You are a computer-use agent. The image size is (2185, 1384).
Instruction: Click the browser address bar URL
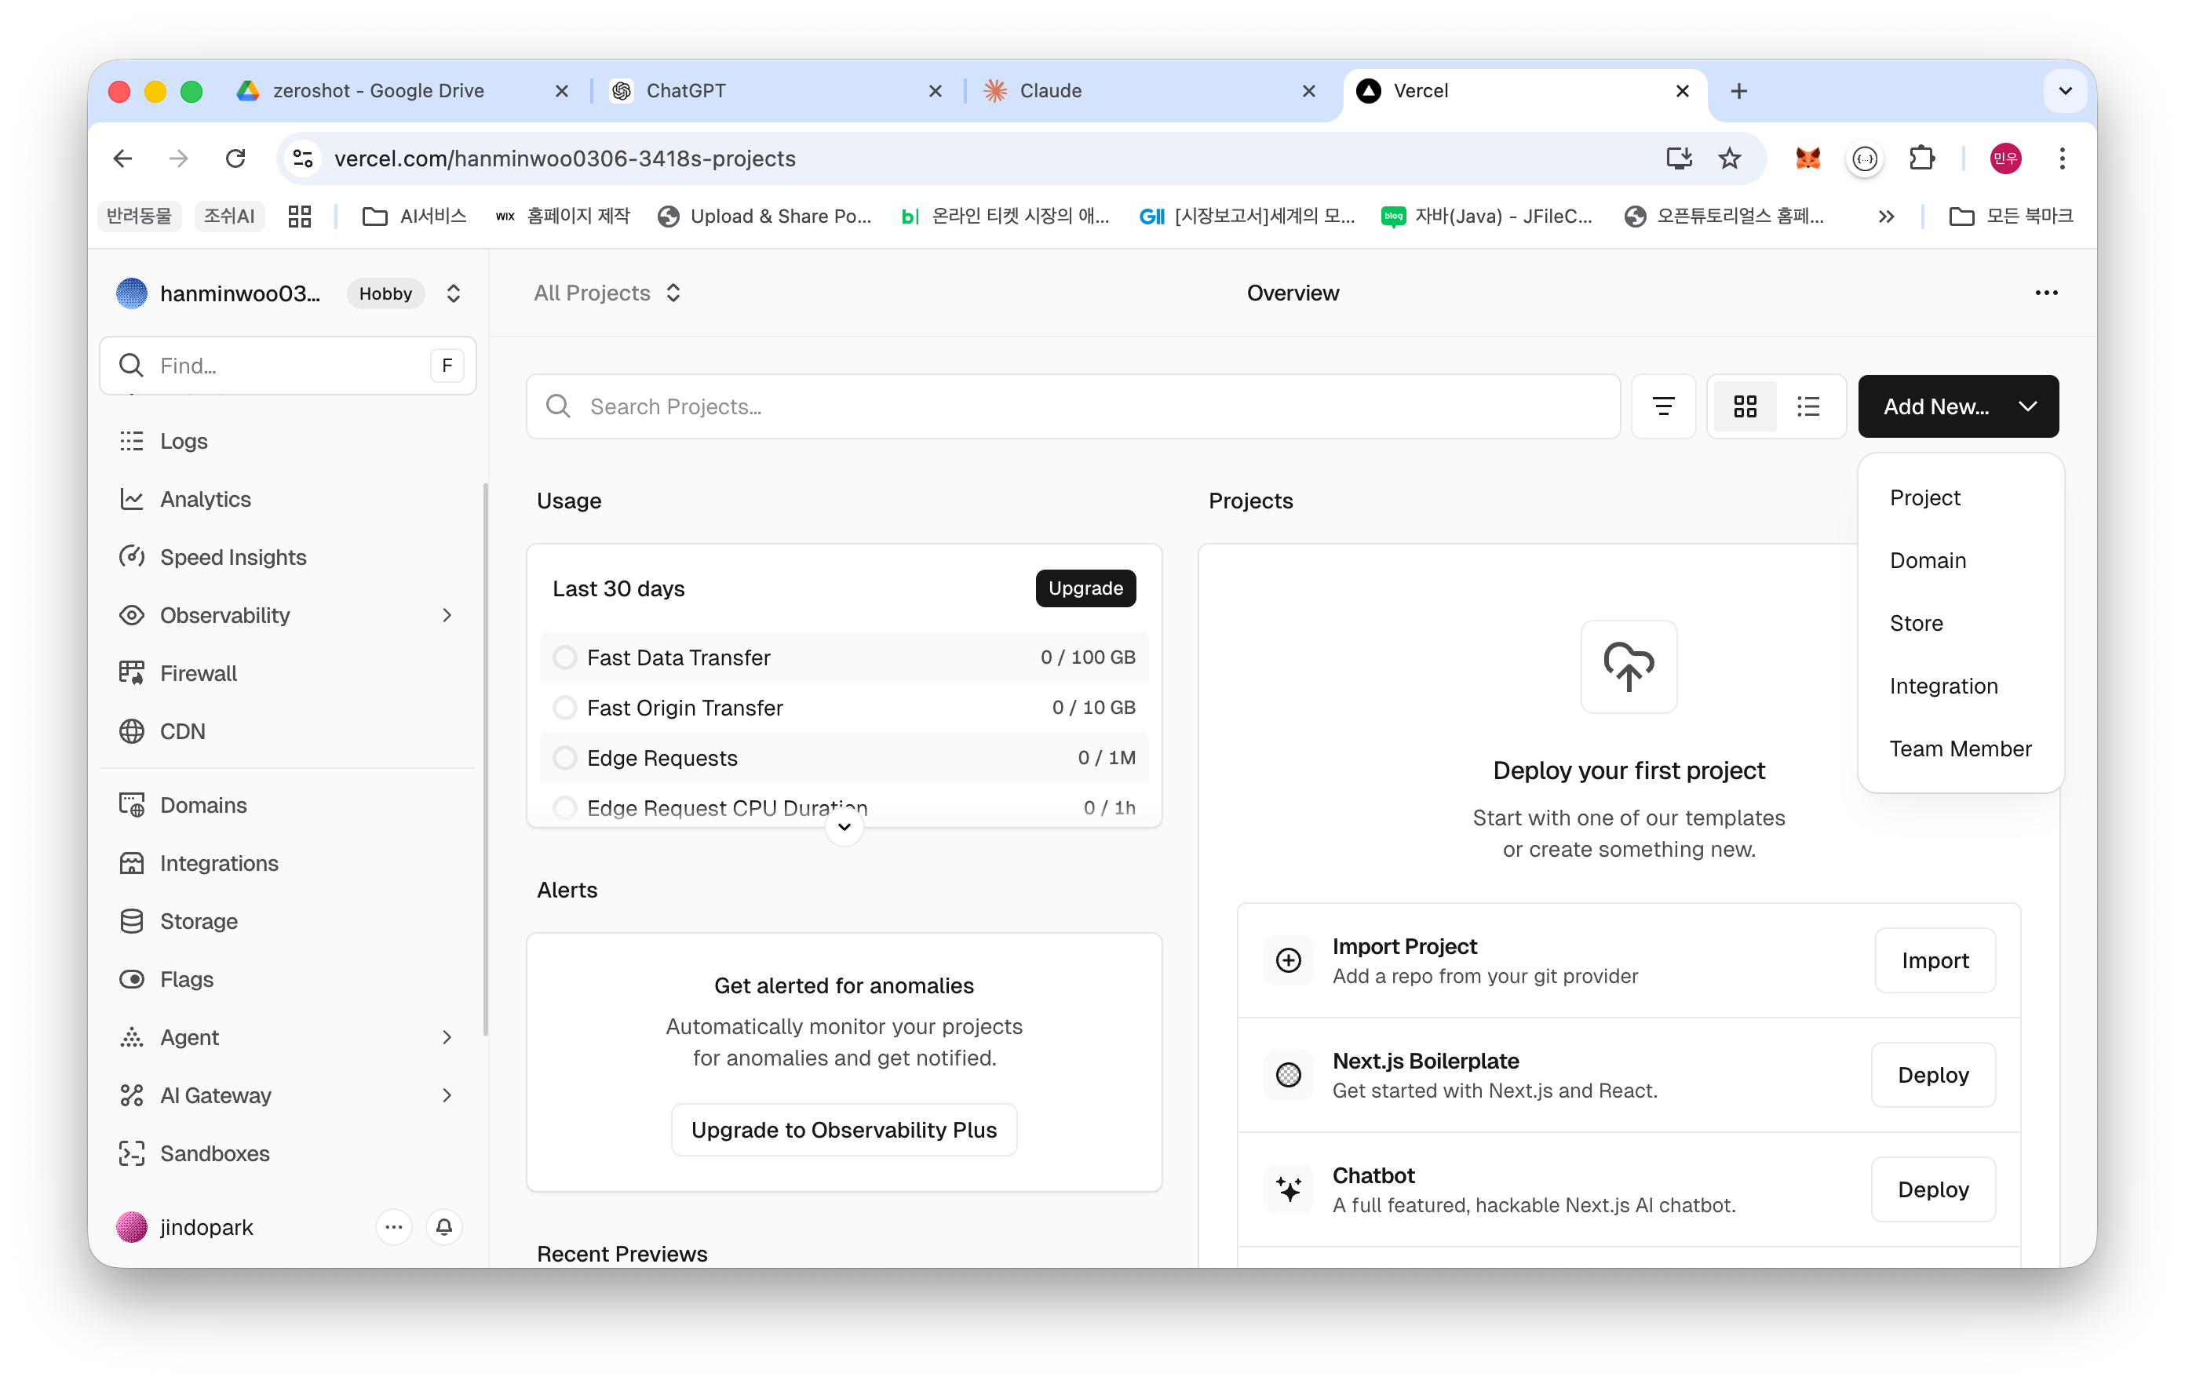(564, 158)
